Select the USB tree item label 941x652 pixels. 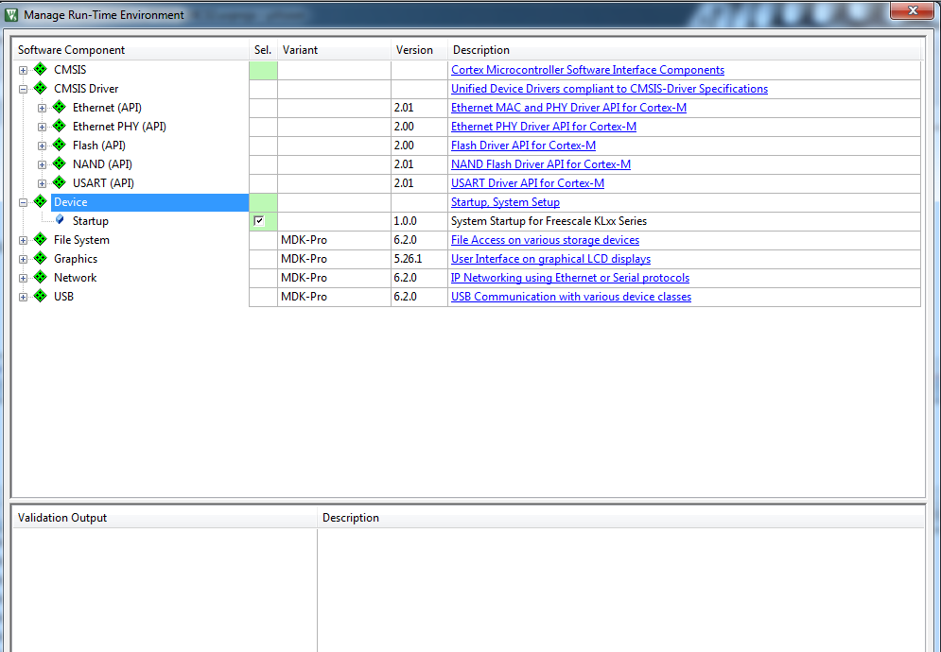click(x=63, y=297)
